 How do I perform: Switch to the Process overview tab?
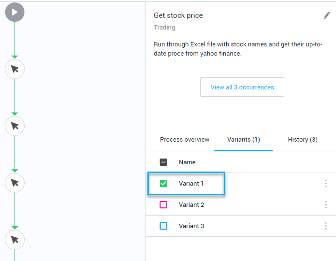coord(185,140)
